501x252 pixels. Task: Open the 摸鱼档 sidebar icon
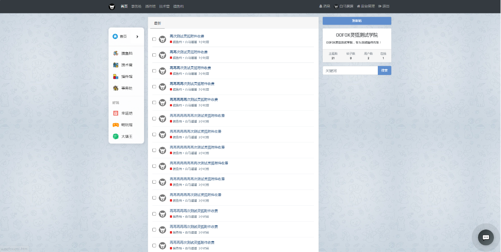(116, 53)
